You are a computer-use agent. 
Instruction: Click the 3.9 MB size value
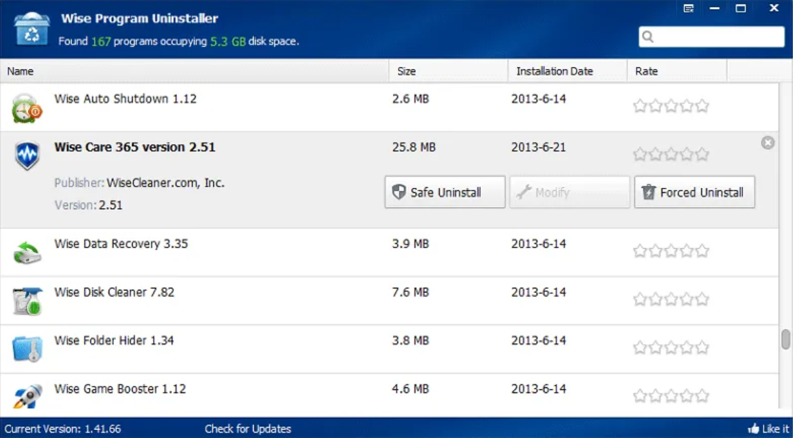pyautogui.click(x=410, y=244)
